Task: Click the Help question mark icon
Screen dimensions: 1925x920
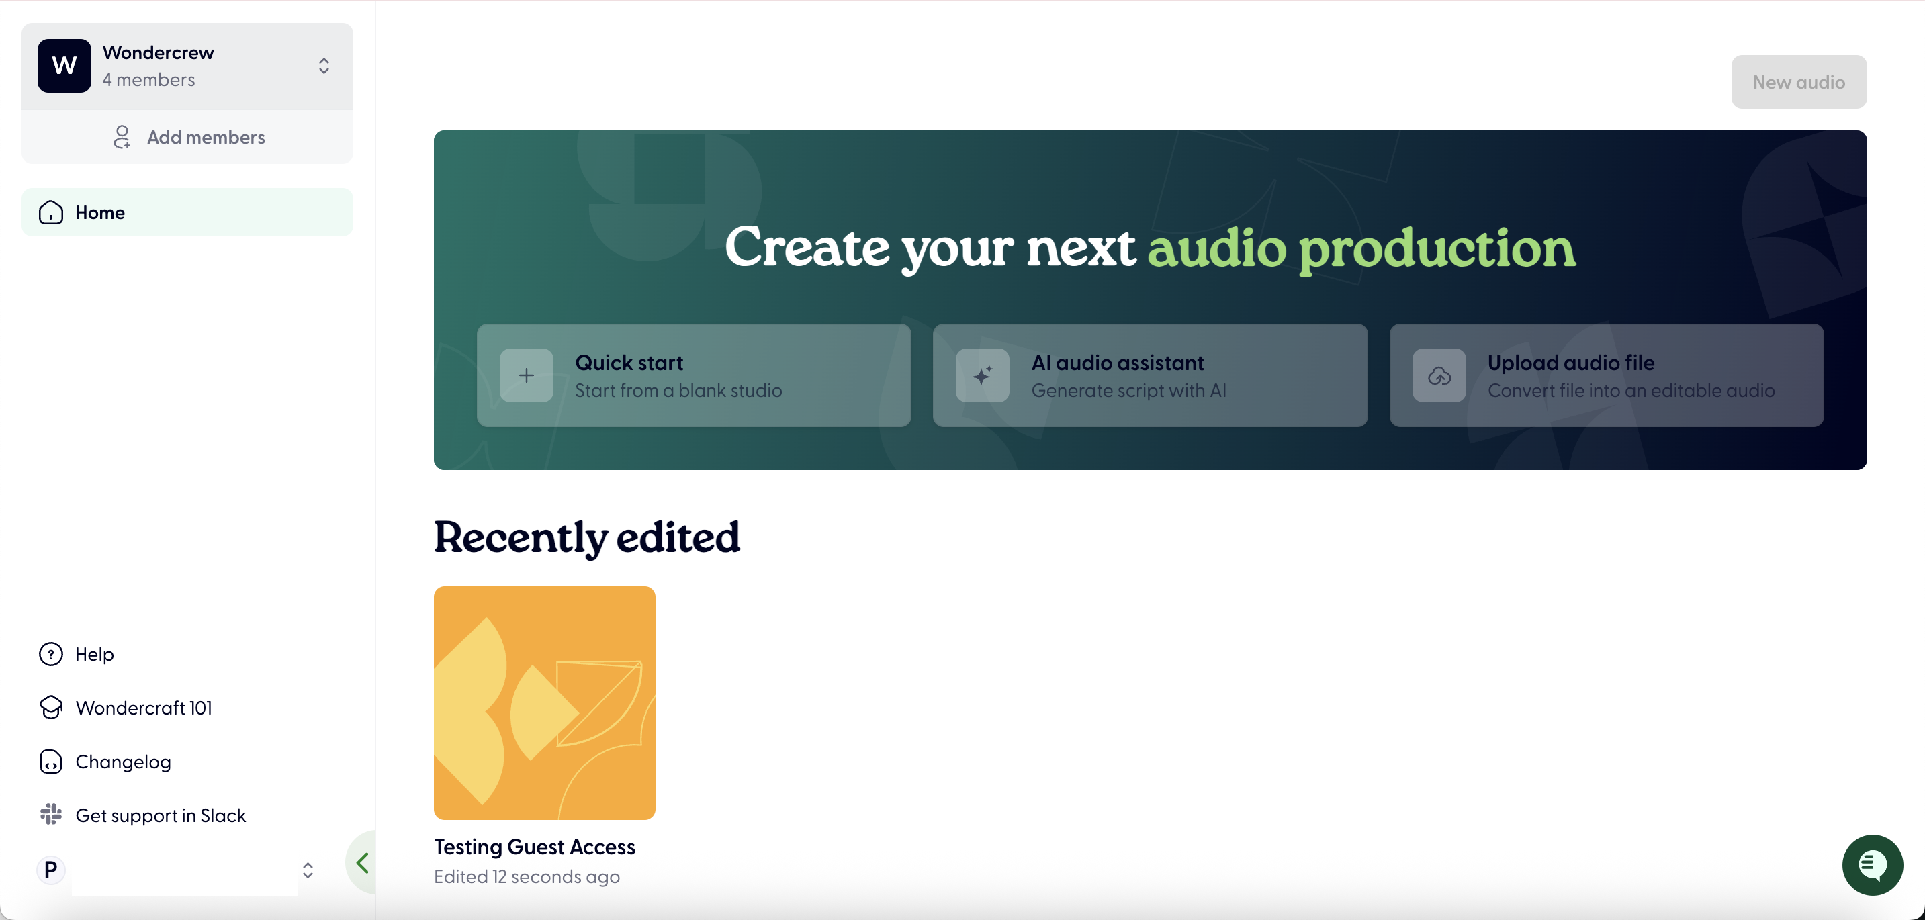Action: pyautogui.click(x=51, y=654)
